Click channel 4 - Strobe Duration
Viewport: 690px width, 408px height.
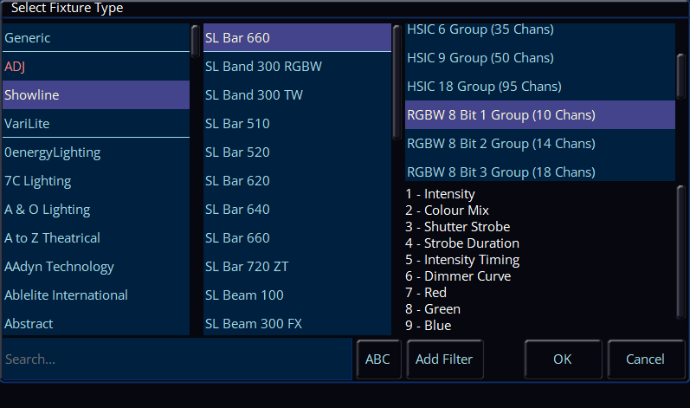pyautogui.click(x=462, y=243)
